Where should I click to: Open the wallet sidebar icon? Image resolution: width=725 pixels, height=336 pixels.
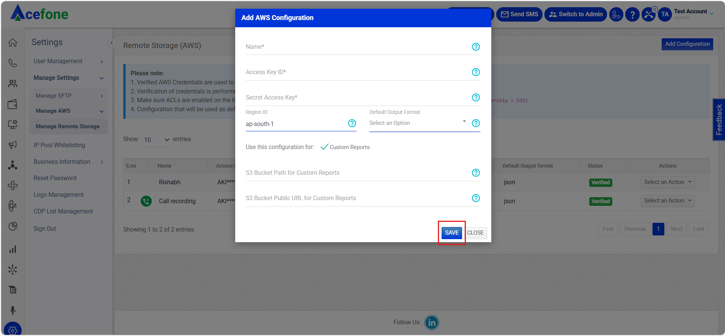point(13,104)
